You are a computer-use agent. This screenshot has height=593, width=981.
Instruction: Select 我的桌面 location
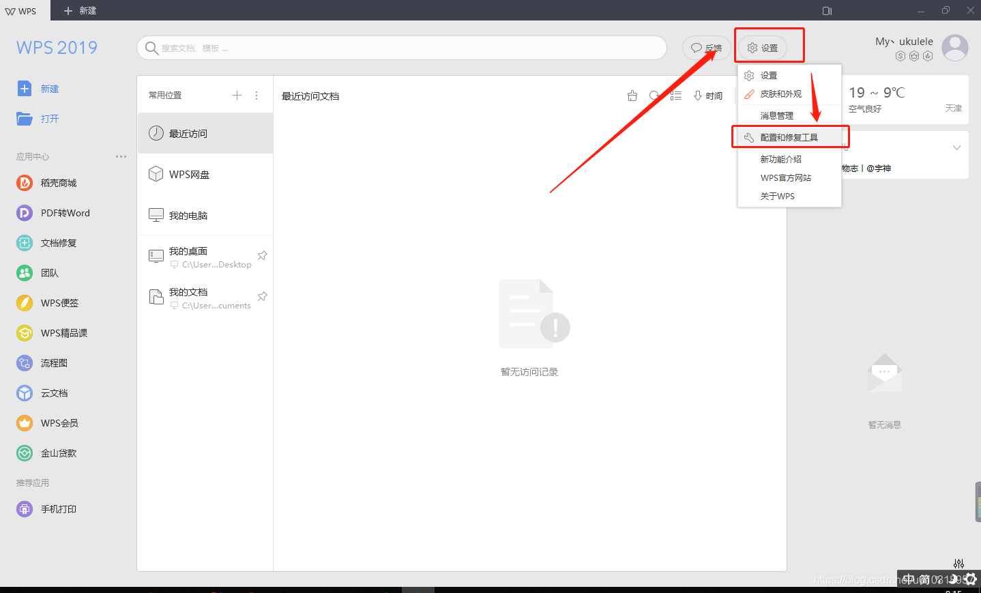pyautogui.click(x=205, y=257)
